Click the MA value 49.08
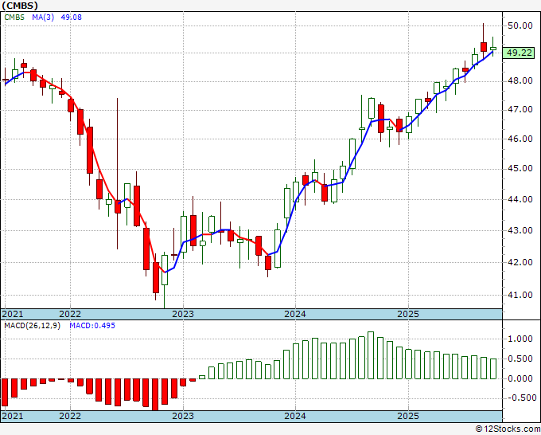The image size is (541, 435). 72,17
